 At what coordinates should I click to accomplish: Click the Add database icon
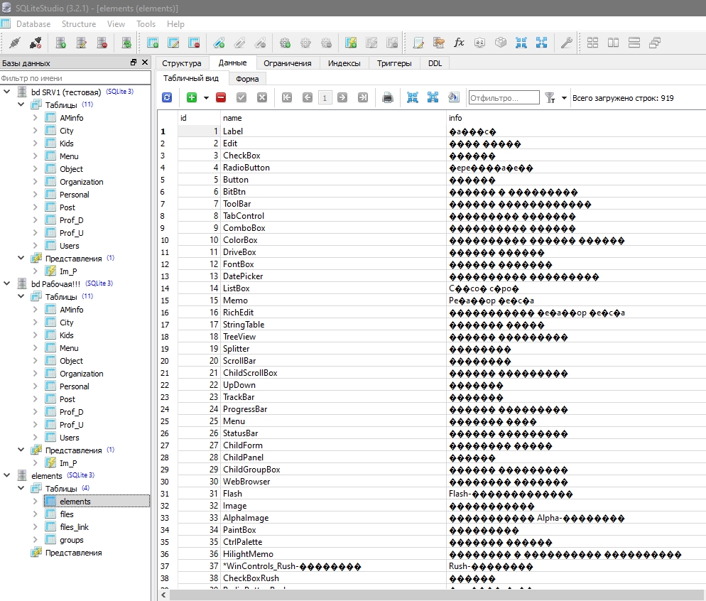(61, 43)
